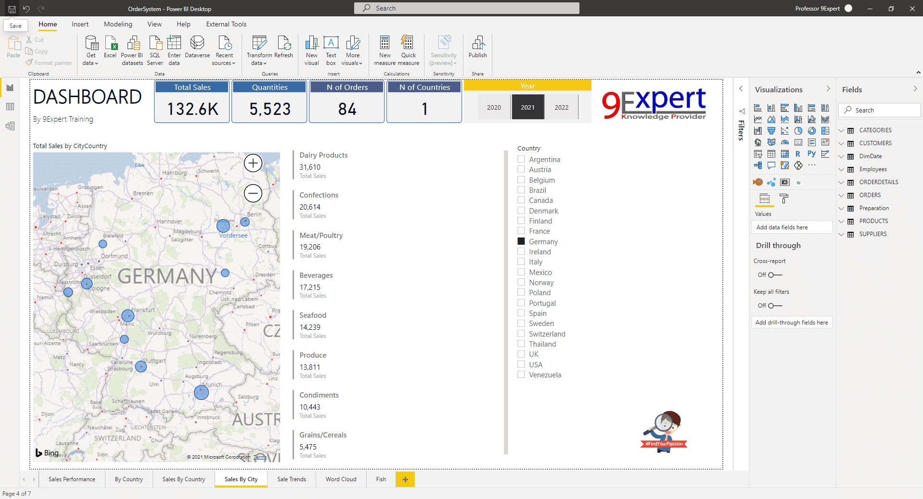The image size is (923, 499).
Task: Select the gauge visualization icon
Action: click(x=784, y=142)
